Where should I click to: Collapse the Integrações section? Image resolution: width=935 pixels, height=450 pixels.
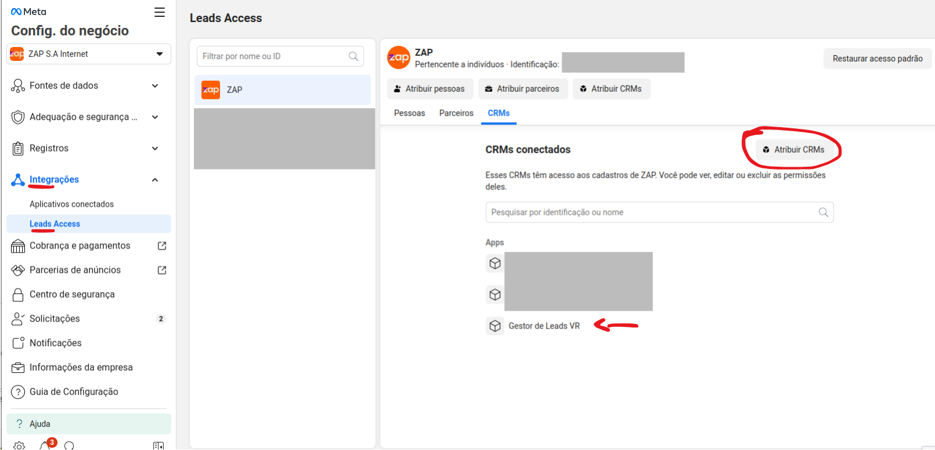(155, 180)
